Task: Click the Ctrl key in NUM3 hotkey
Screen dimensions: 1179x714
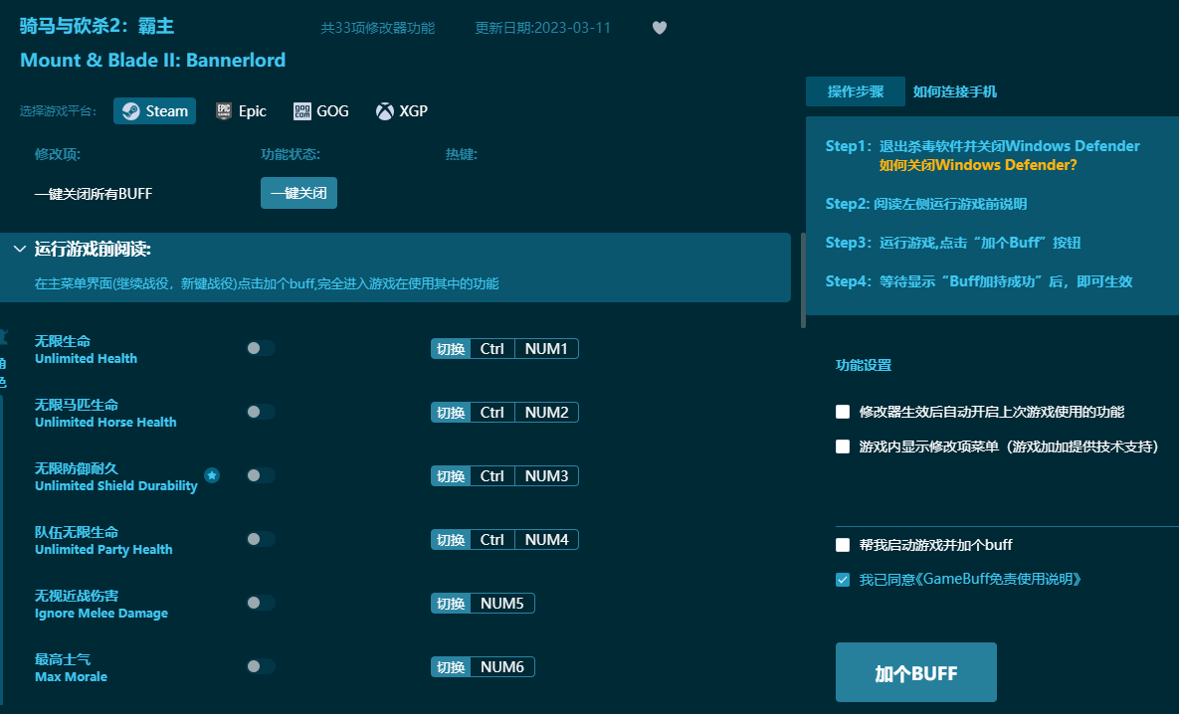Action: click(492, 475)
